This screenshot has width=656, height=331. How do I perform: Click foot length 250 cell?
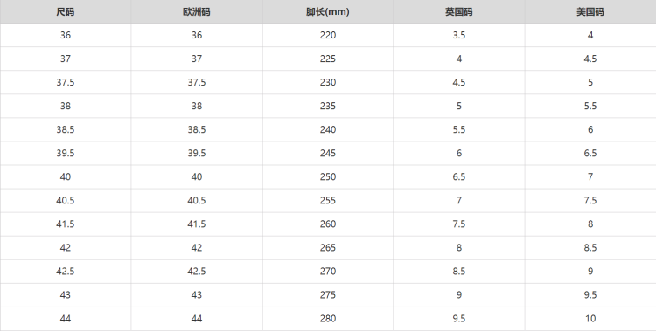coord(328,176)
